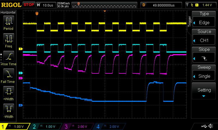Click the trigger marker in memory overview bar
The image size is (218, 130).
(x=78, y=4)
